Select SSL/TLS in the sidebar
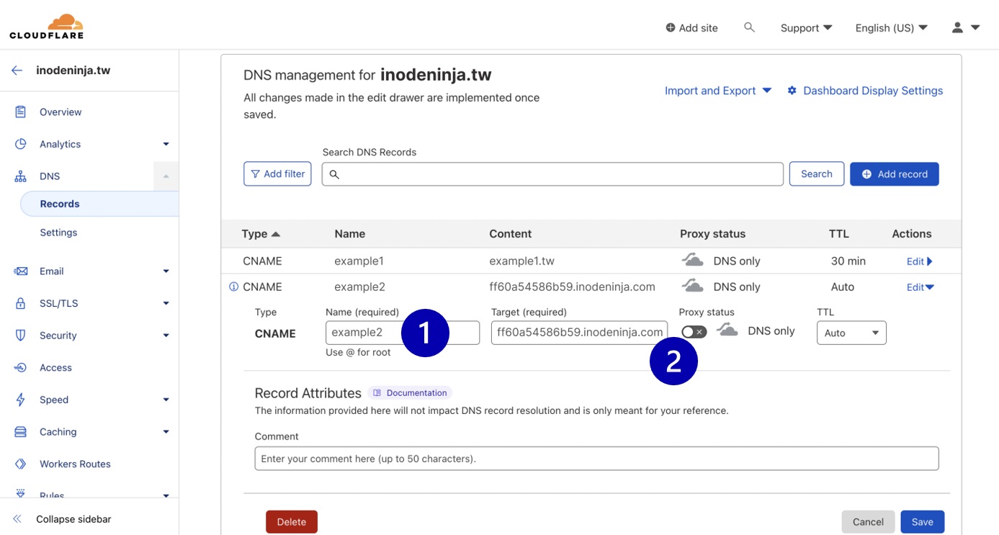The height and width of the screenshot is (535, 999). point(58,303)
